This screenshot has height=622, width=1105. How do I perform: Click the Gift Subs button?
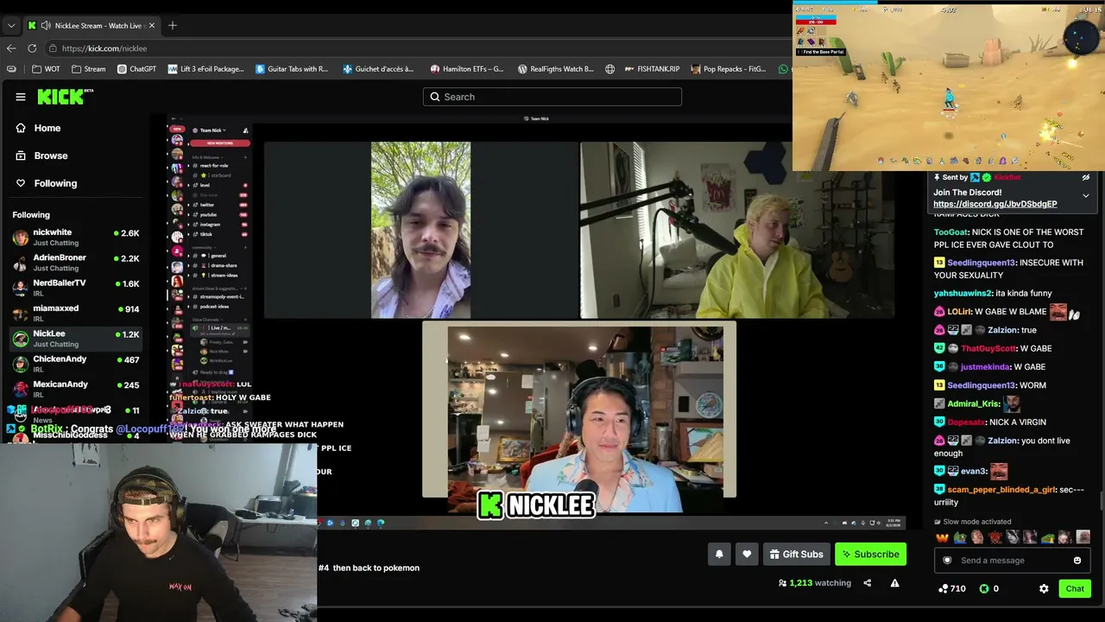click(796, 555)
